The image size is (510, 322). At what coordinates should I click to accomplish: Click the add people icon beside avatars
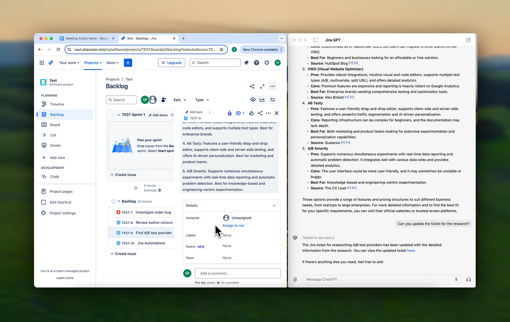164,100
